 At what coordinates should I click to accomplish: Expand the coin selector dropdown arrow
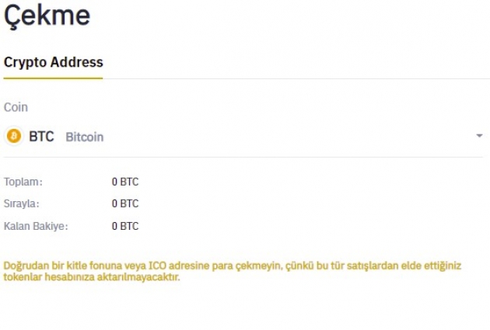pyautogui.click(x=479, y=137)
